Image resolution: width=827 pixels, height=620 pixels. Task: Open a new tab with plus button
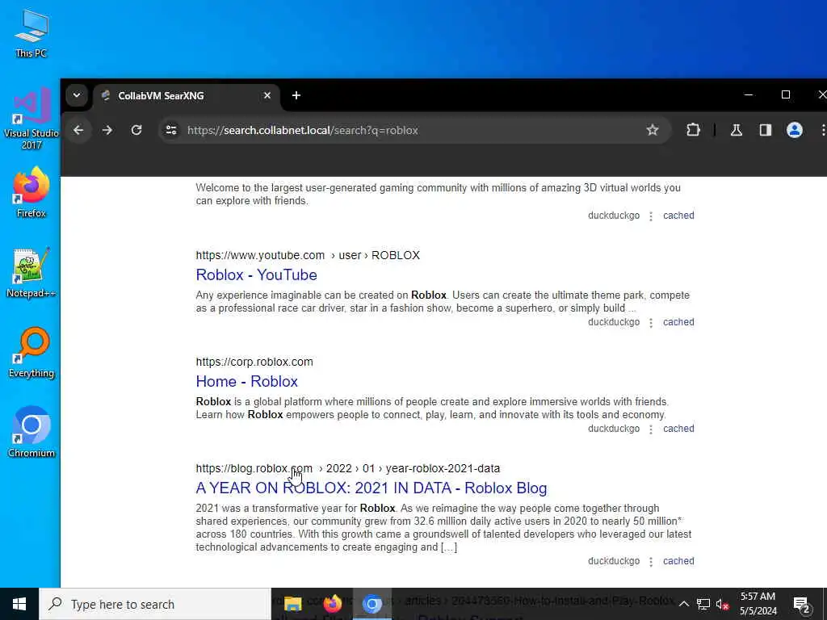click(296, 95)
